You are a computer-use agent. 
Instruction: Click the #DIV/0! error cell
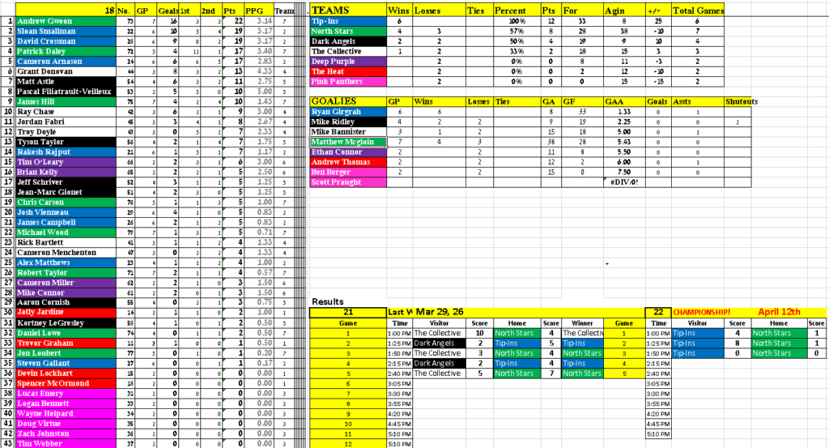(x=625, y=182)
